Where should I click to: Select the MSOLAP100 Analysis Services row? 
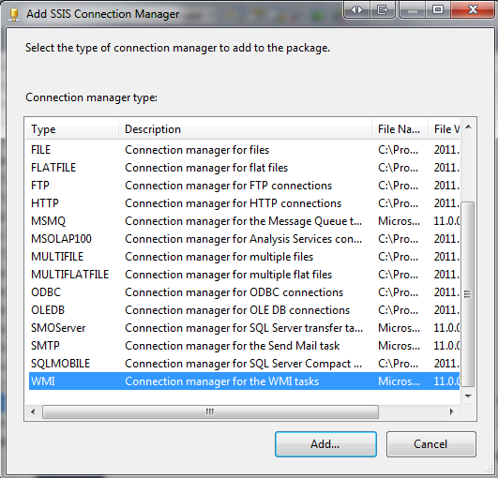[x=244, y=239]
